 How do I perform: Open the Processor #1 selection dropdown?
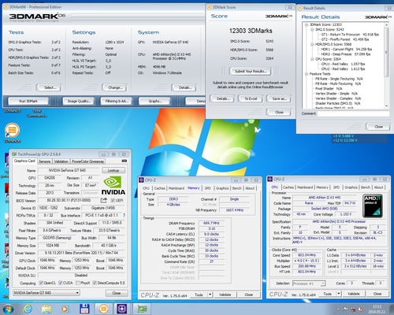(309, 283)
